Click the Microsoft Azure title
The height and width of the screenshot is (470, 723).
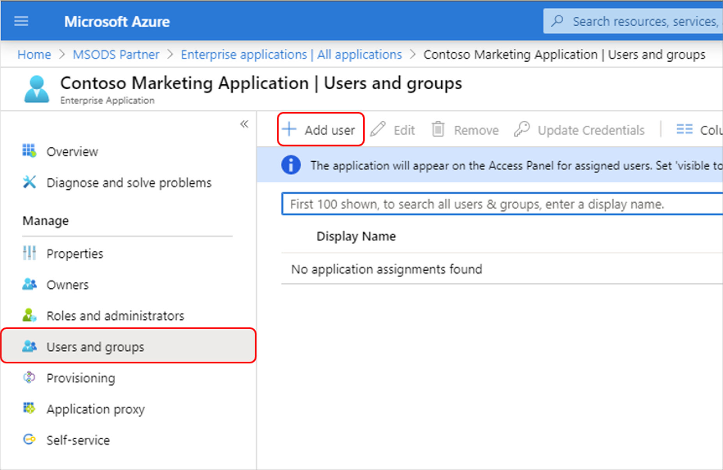click(117, 21)
